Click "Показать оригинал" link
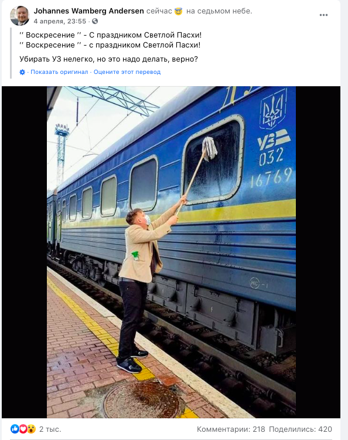Image resolution: width=348 pixels, height=440 pixels. pyautogui.click(x=59, y=72)
